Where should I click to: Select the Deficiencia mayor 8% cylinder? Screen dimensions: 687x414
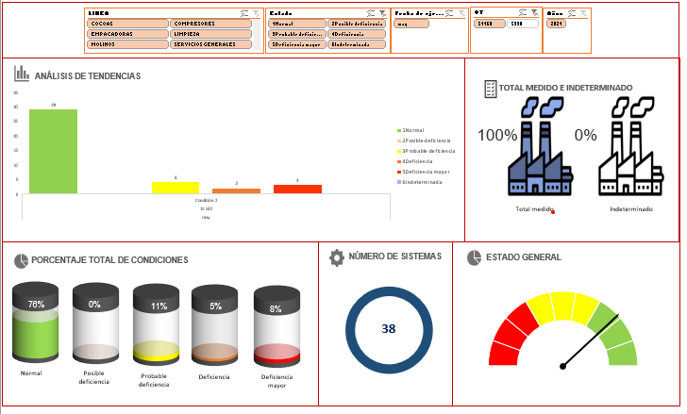276,326
